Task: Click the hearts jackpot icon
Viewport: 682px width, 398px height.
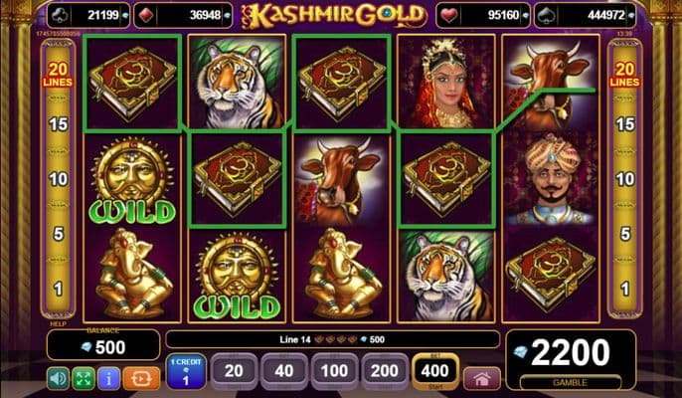Action: 447,15
